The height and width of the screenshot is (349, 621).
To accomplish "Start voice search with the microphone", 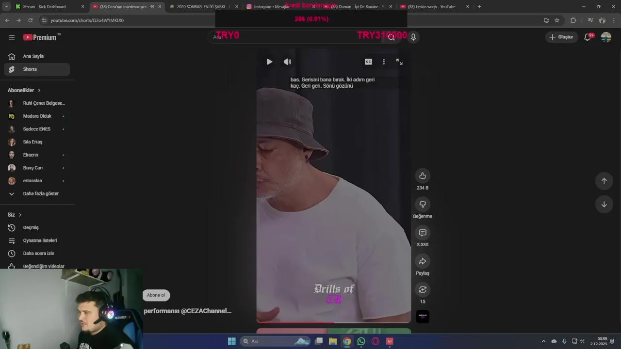I will click(413, 37).
